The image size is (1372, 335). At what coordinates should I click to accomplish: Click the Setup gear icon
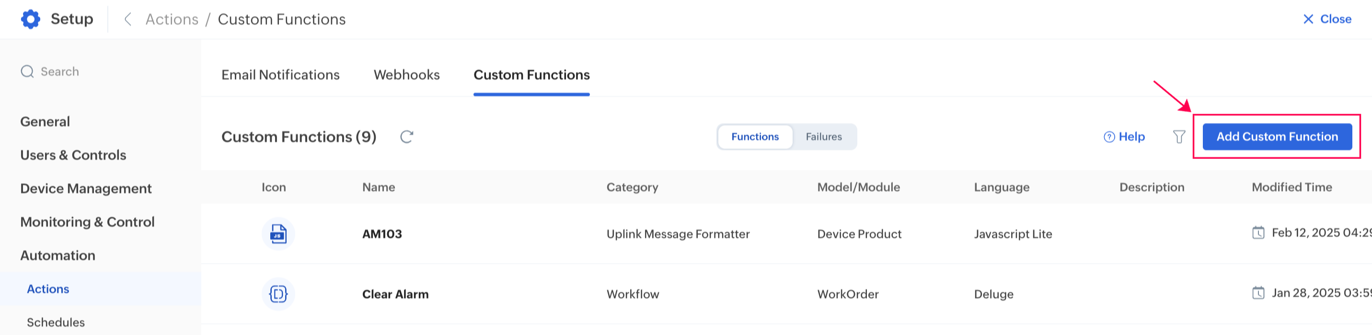[x=30, y=19]
